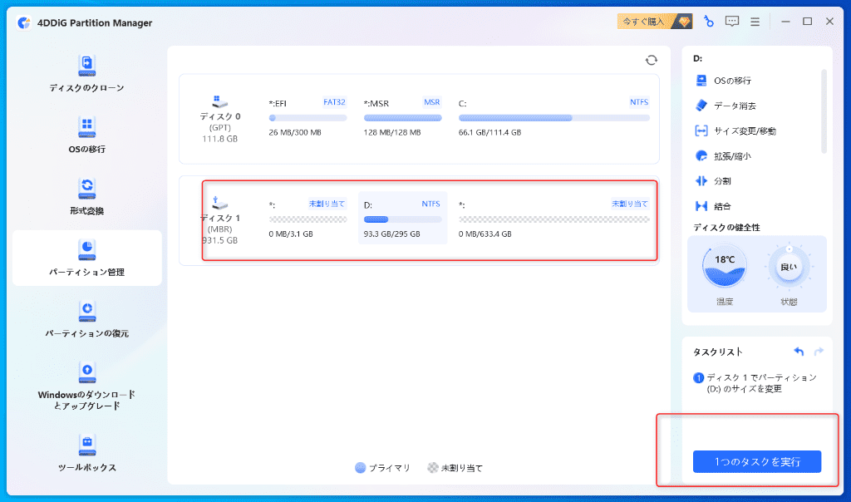This screenshot has height=502, width=851.
Task: Click the key registration icon in the title bar
Action: (708, 21)
